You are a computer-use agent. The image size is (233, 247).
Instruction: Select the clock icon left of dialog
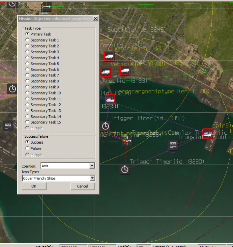(x=12, y=88)
